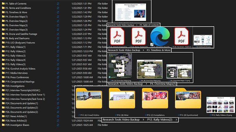Open the P12. [D] Synchronized folder icon
Image resolution: width=236 pixels, height=132 pixels.
[x=188, y=98]
